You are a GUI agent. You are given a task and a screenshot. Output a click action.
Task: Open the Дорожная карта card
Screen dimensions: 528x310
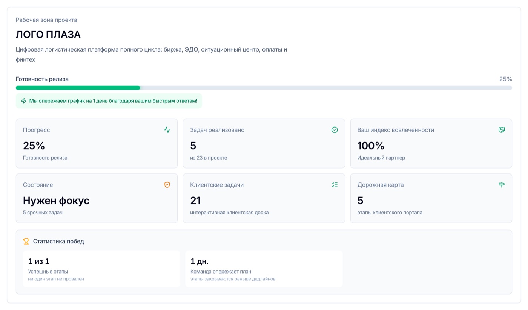431,198
